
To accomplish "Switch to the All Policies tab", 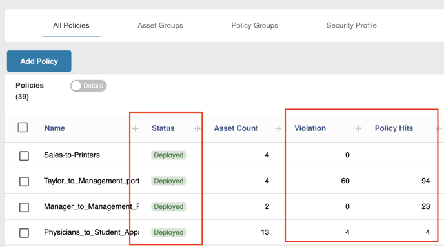I will click(x=71, y=25).
